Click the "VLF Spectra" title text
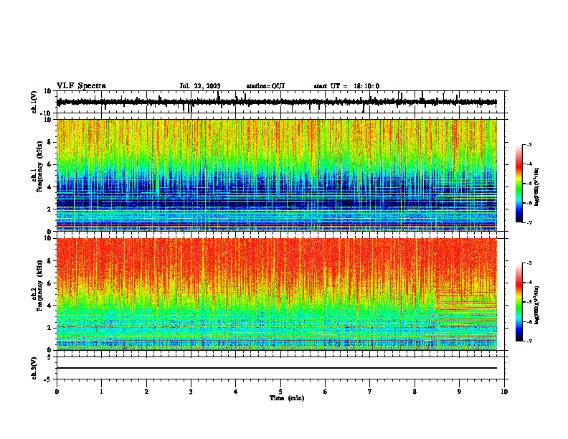The height and width of the screenshot is (439, 568). coord(81,86)
